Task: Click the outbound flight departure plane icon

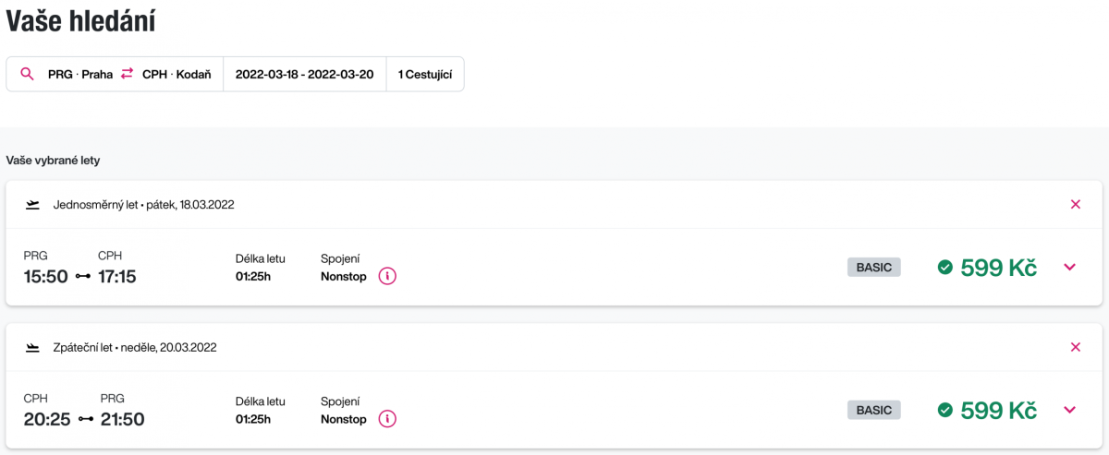Action: (33, 205)
